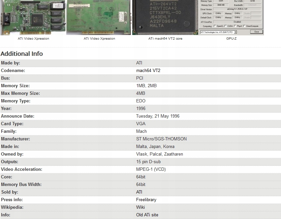Click the PCI bus link

[140, 78]
